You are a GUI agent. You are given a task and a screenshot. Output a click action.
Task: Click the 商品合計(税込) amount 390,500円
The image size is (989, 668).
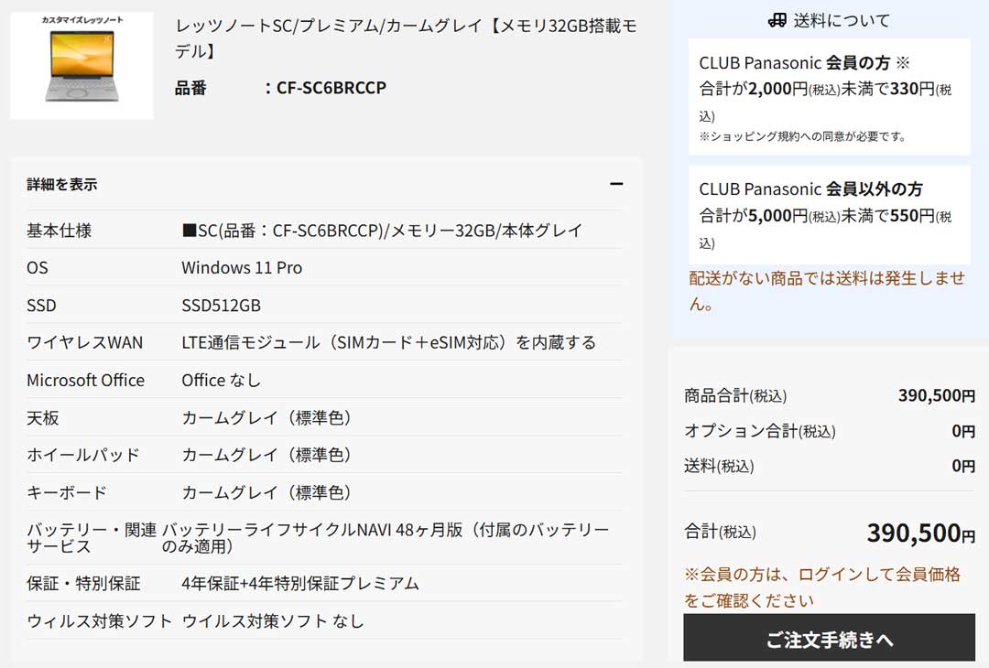click(x=937, y=395)
